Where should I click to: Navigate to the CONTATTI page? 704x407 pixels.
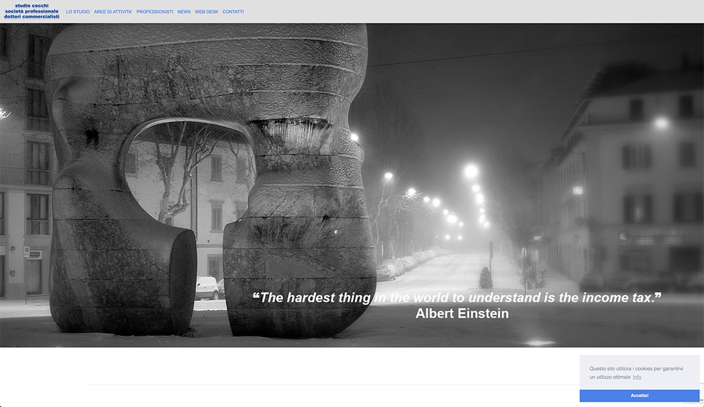pyautogui.click(x=233, y=12)
